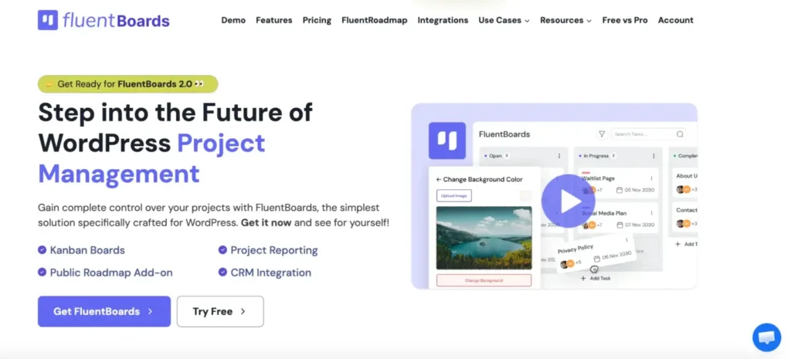Screen dimensions: 791x359
Task: Click the back arrow beside Change Background Color
Action: pyautogui.click(x=439, y=179)
